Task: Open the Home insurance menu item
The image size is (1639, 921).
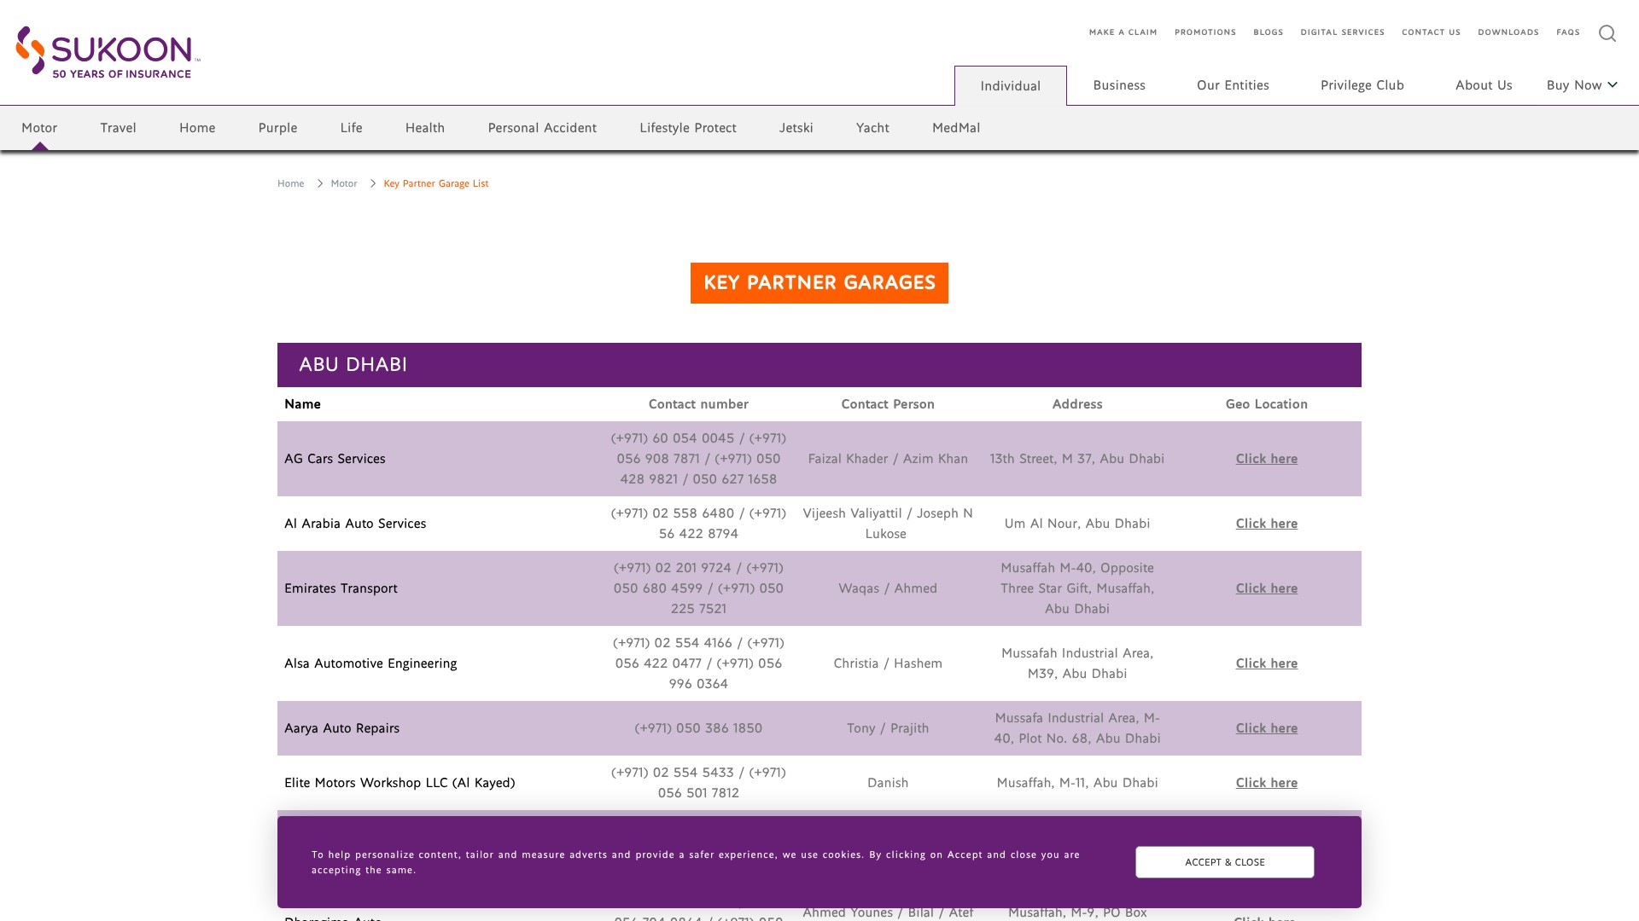Action: (x=197, y=128)
